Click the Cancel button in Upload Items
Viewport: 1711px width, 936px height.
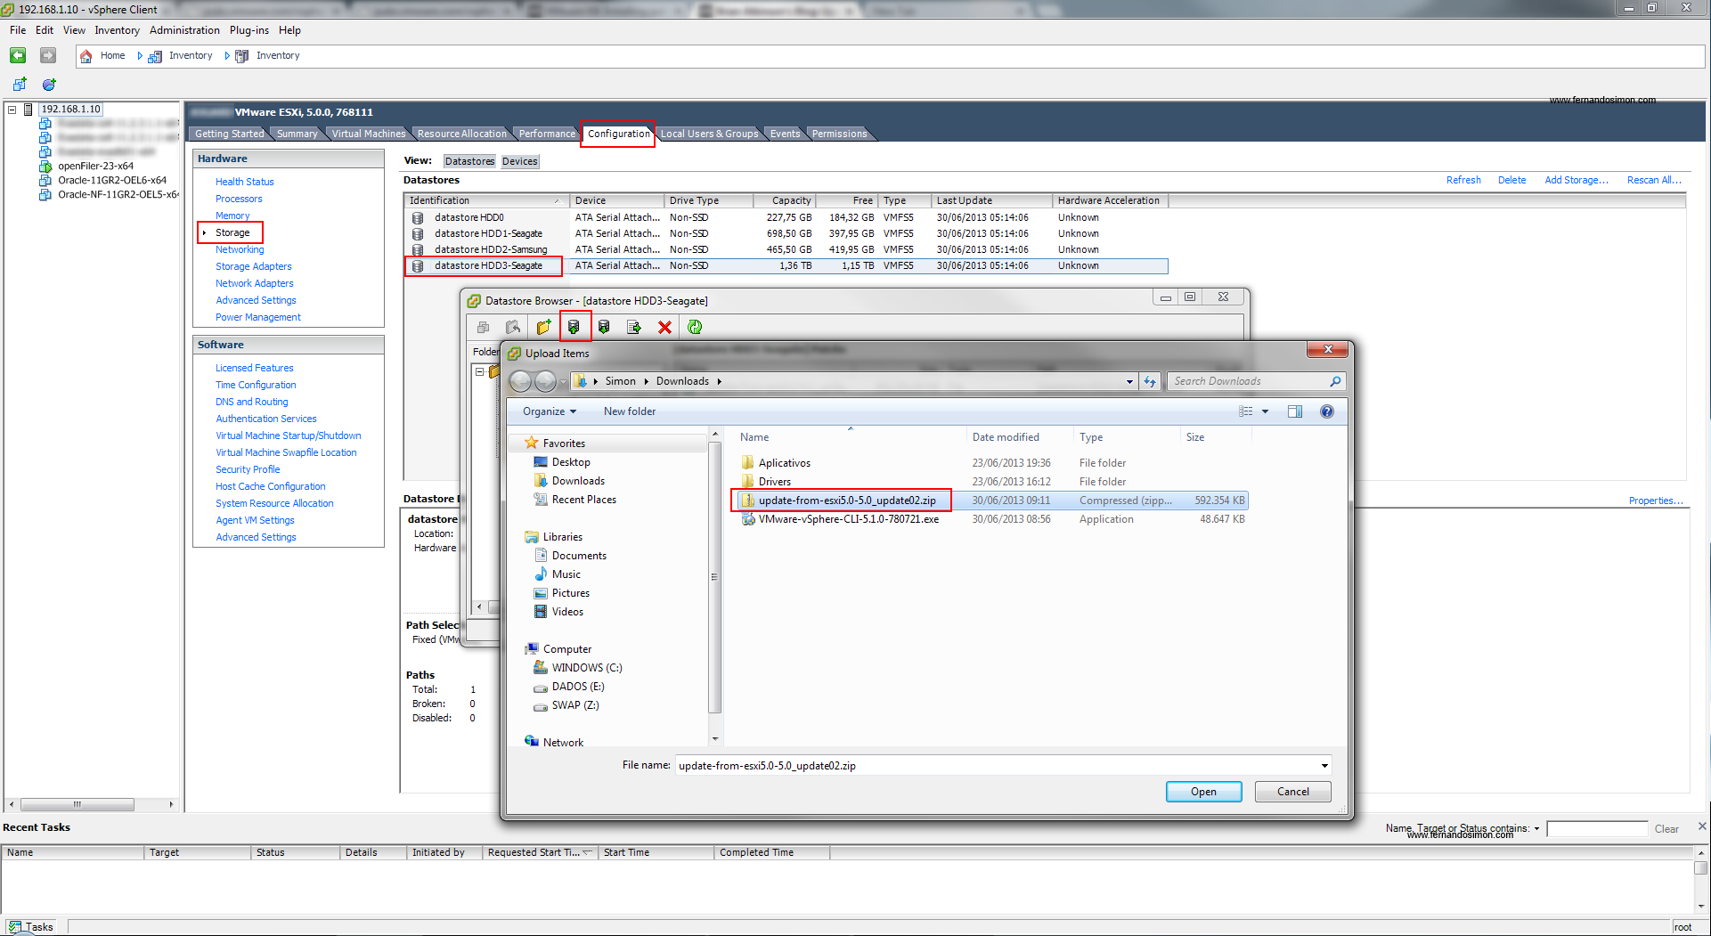pos(1292,792)
